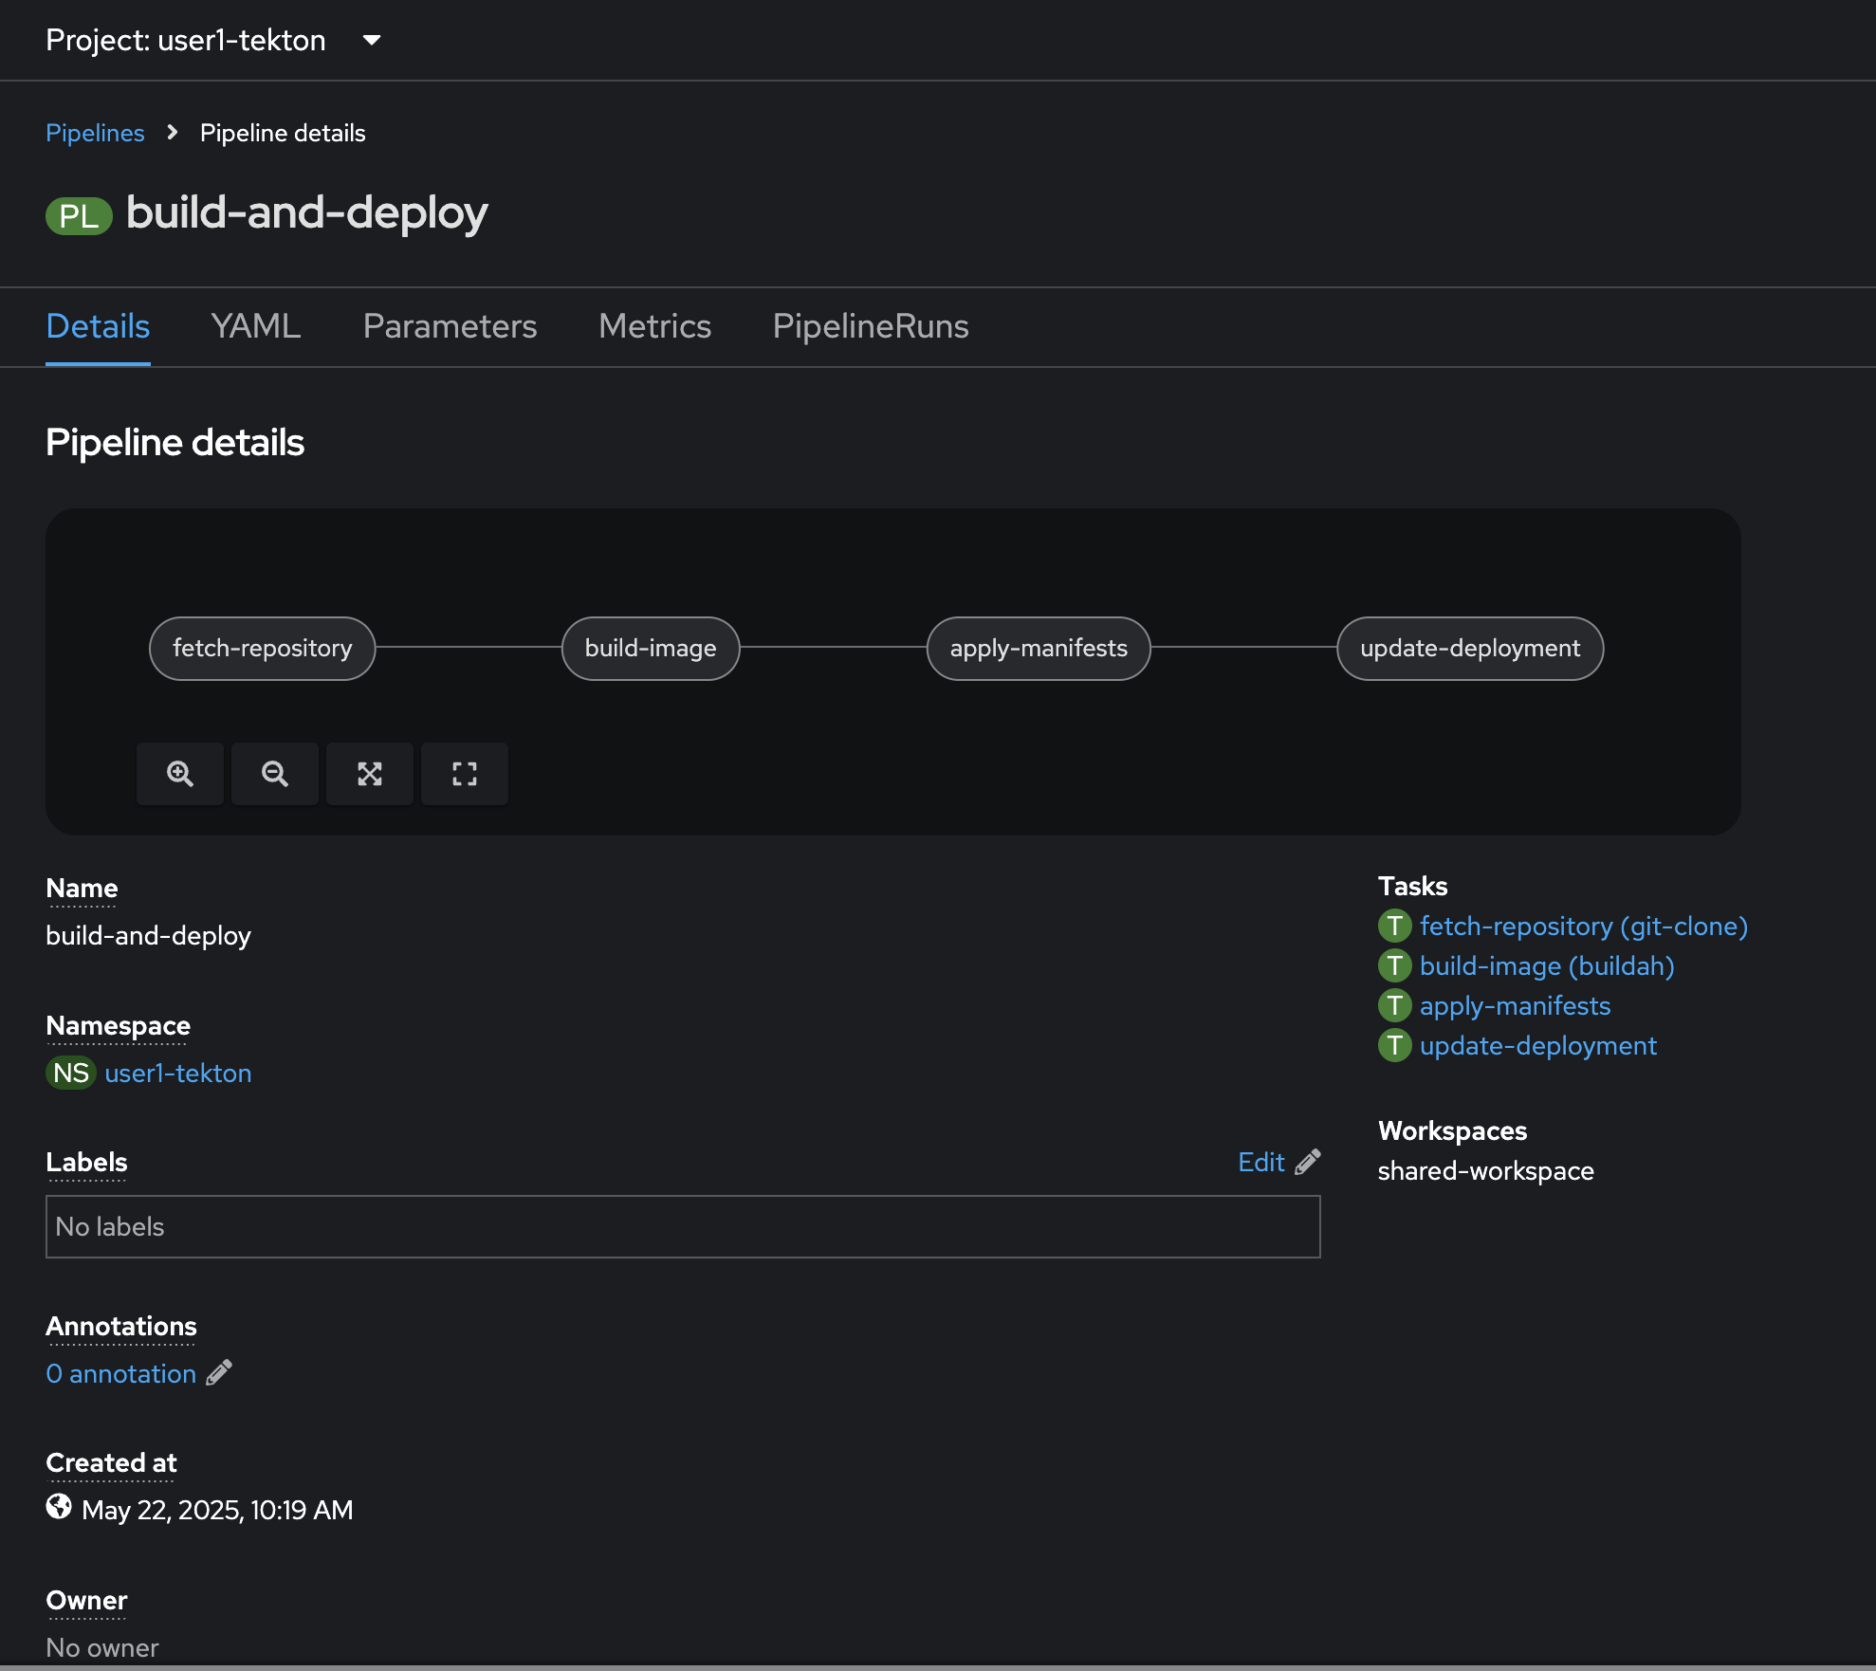Click the No labels field
The image size is (1876, 1671).
(683, 1226)
